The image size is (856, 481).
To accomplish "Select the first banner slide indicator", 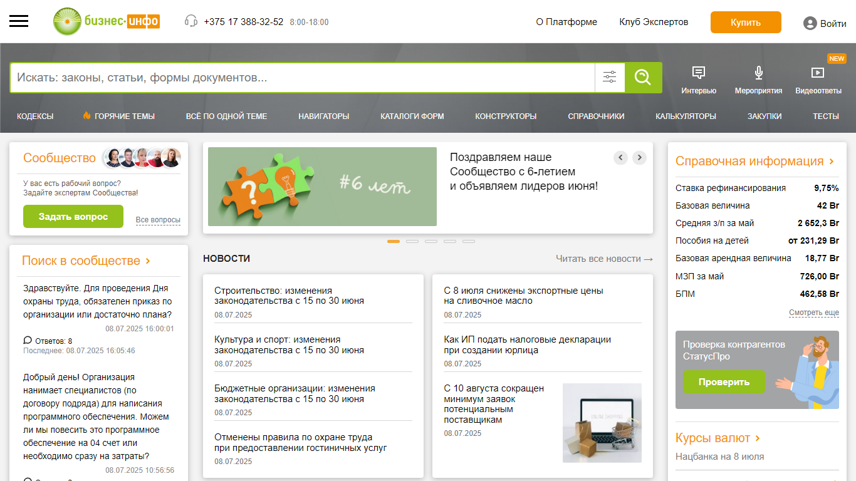I will click(394, 241).
